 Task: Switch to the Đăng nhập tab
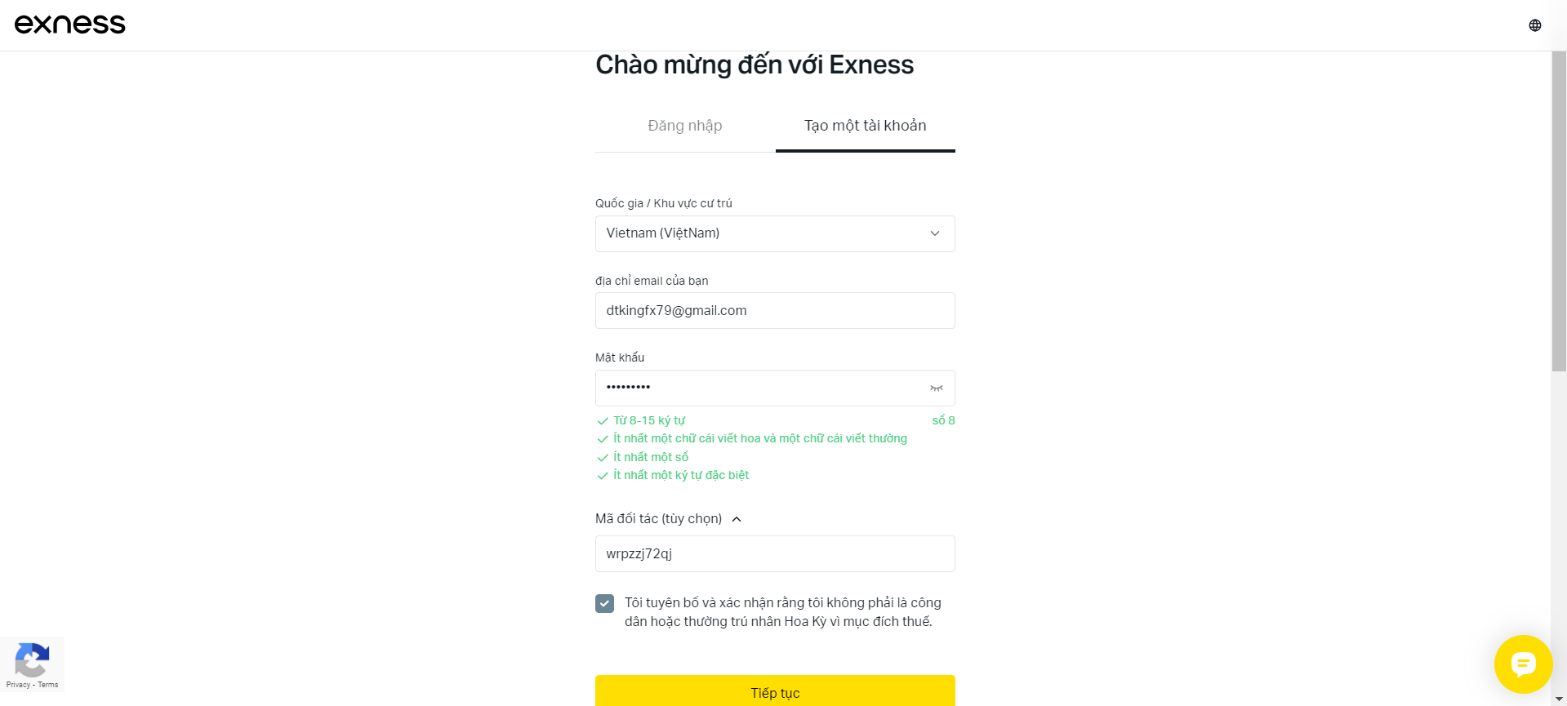[x=685, y=126]
